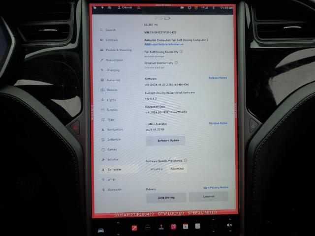Raise the volume with up chevron

click(230, 219)
